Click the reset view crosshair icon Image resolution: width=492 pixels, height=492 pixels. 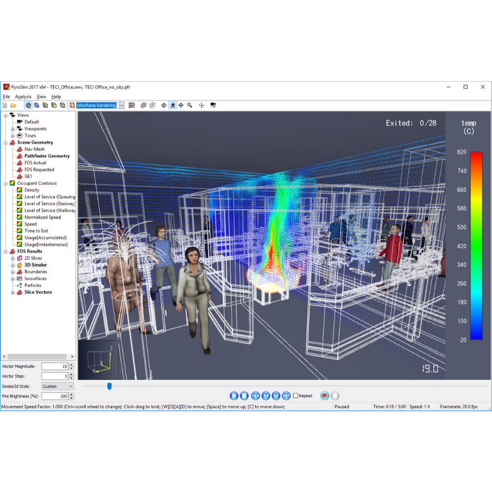click(x=201, y=105)
